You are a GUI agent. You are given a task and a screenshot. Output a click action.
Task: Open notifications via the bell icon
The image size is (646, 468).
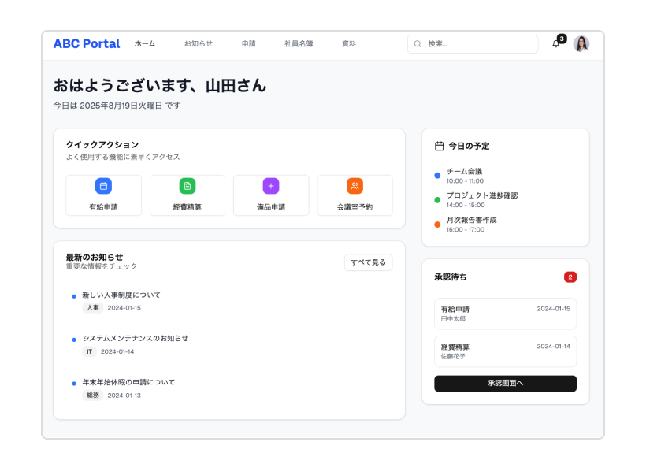pyautogui.click(x=556, y=44)
